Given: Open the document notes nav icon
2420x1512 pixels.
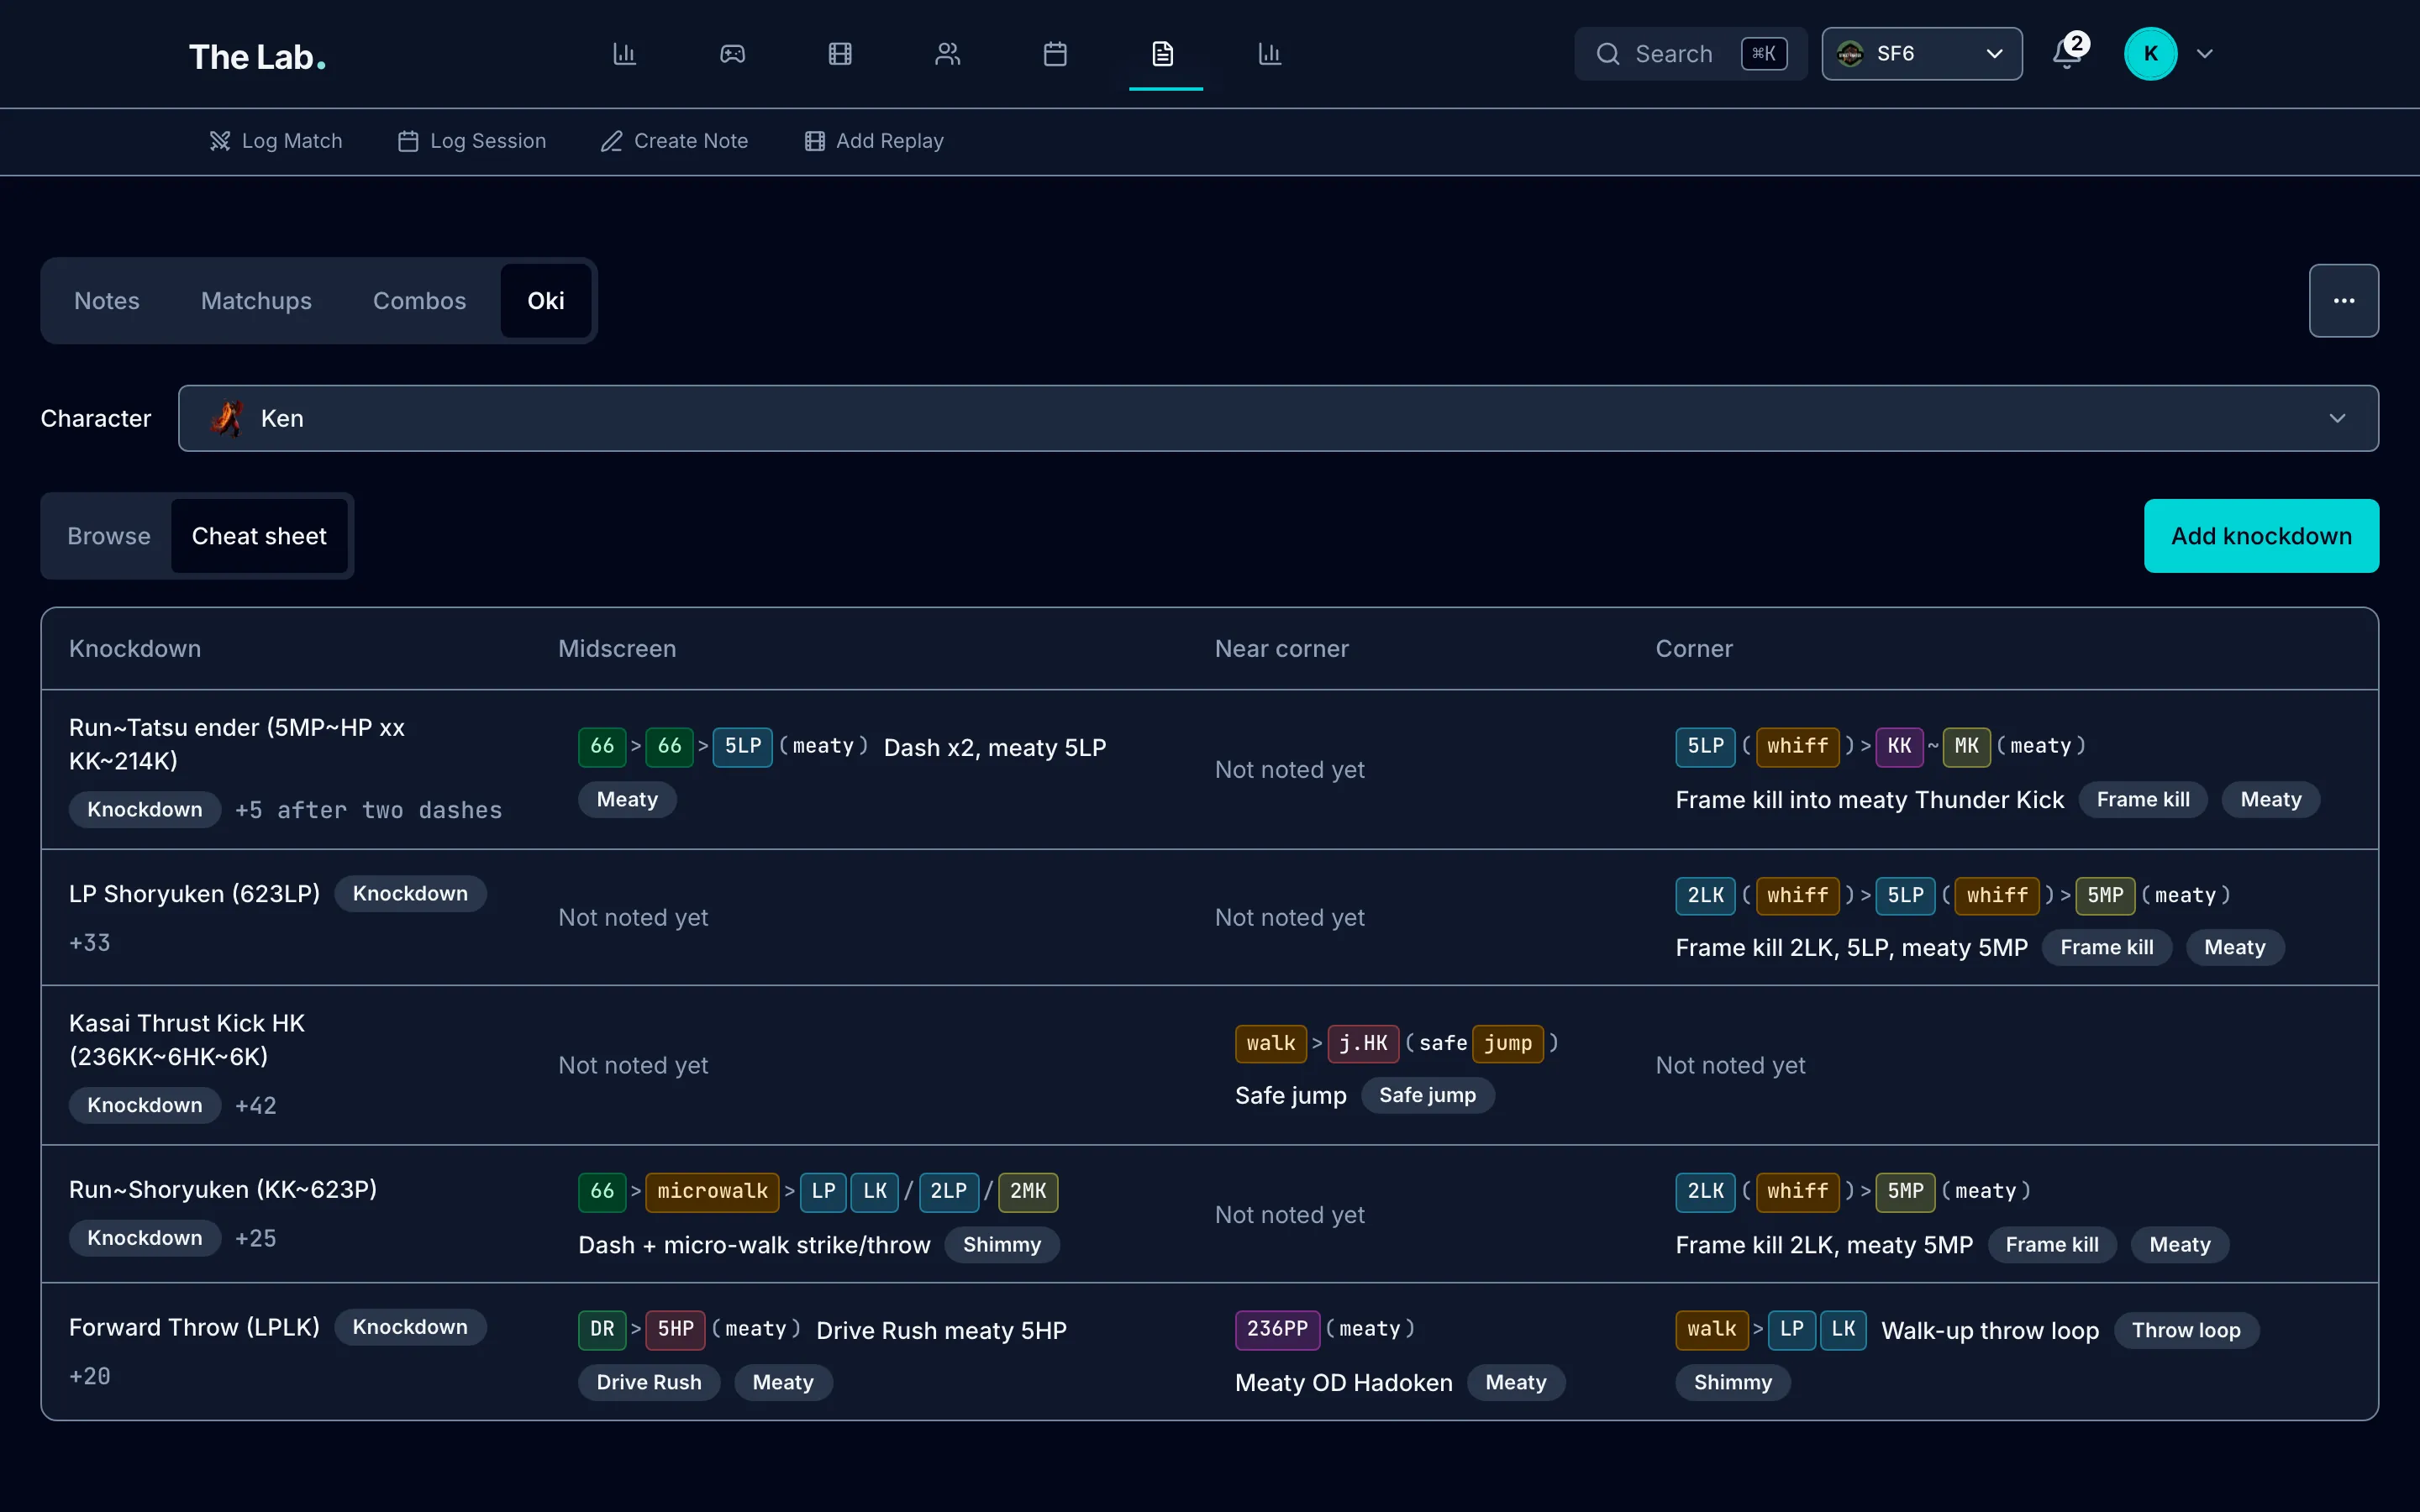Looking at the screenshot, I should click(1163, 54).
